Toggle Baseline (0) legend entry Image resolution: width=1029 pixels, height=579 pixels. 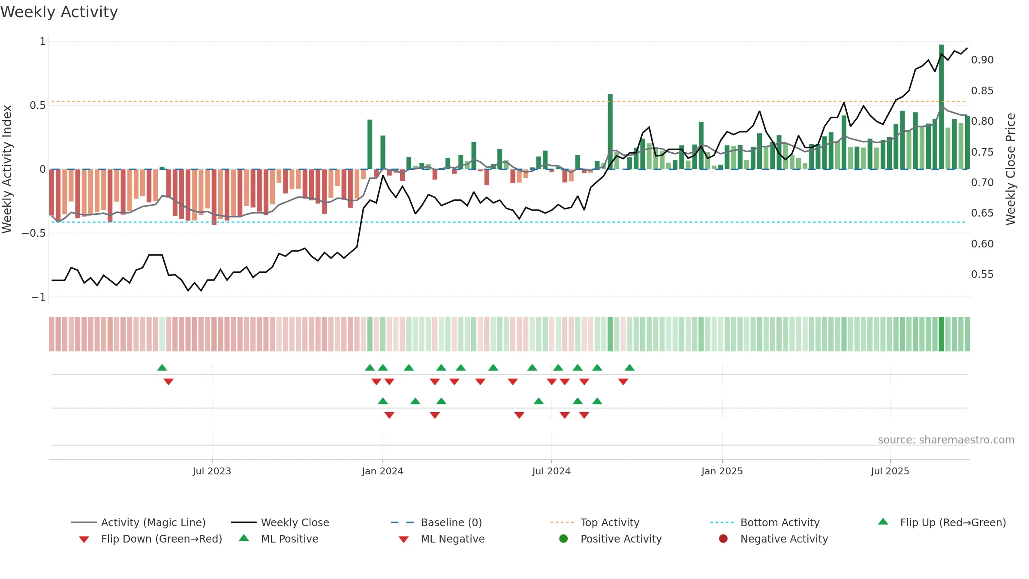(x=436, y=522)
